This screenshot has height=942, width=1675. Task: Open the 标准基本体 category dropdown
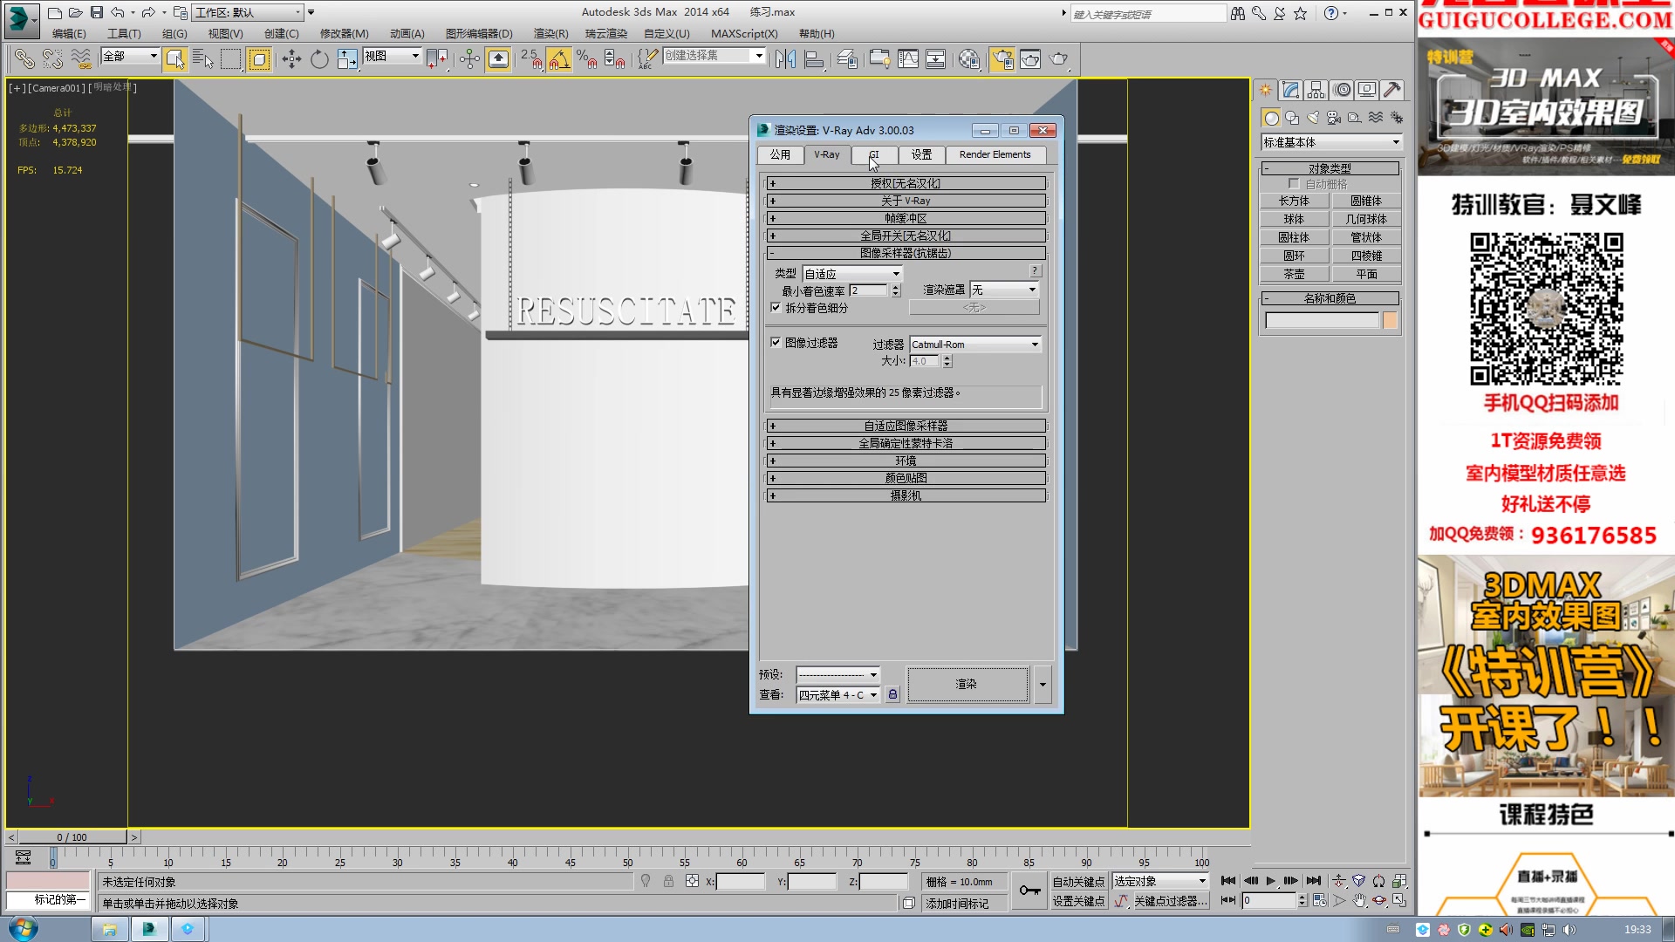pos(1330,142)
